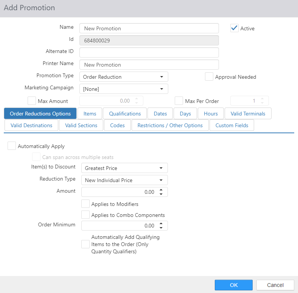Viewport: 298px width, 293px height.
Task: Go to the Valid Sections tab
Action: click(x=81, y=125)
